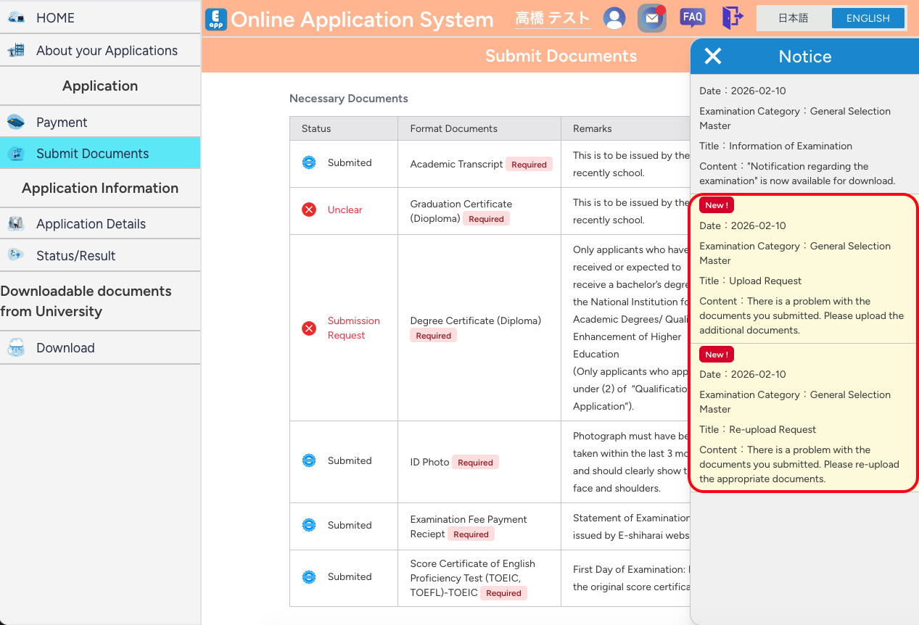The width and height of the screenshot is (919, 625).
Task: Open Download section in sidebar
Action: pyautogui.click(x=65, y=348)
